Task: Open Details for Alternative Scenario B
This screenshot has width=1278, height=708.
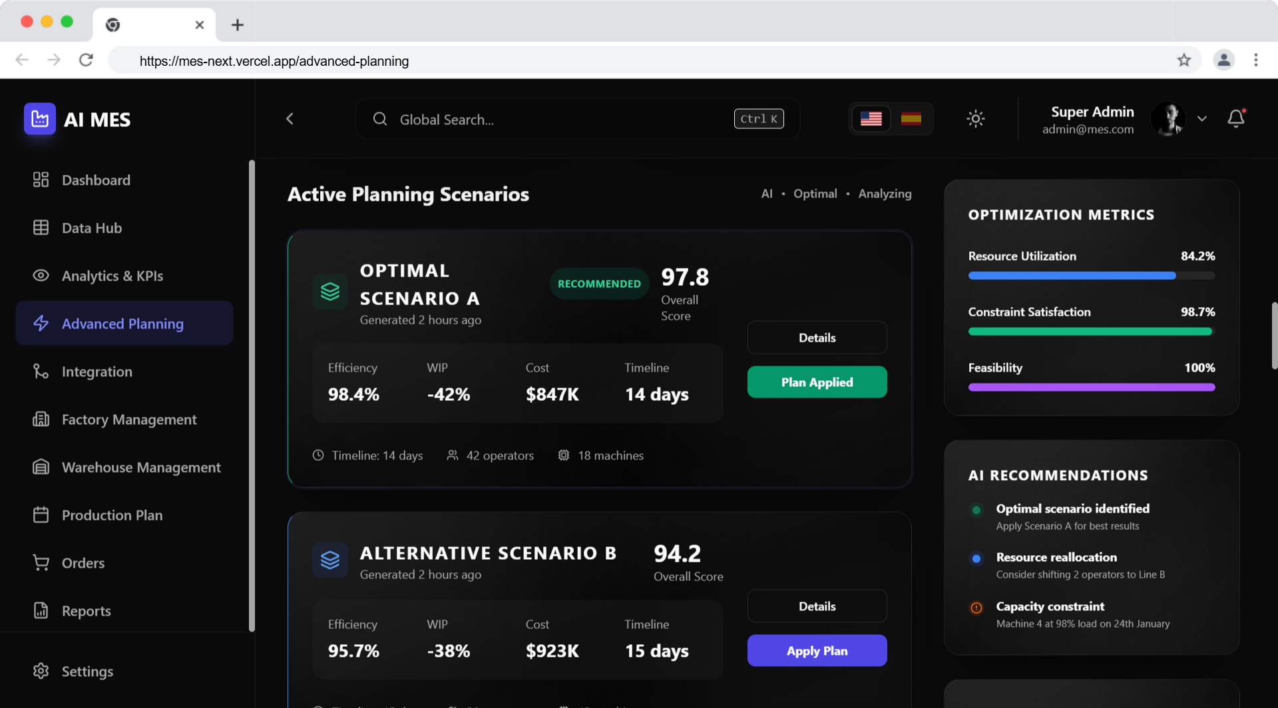Action: tap(817, 606)
